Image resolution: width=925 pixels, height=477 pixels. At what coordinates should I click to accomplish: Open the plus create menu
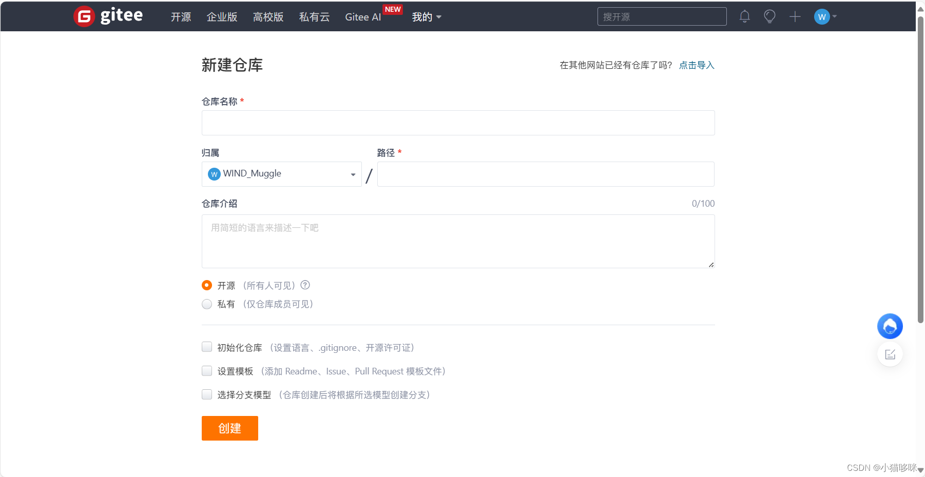pos(794,16)
